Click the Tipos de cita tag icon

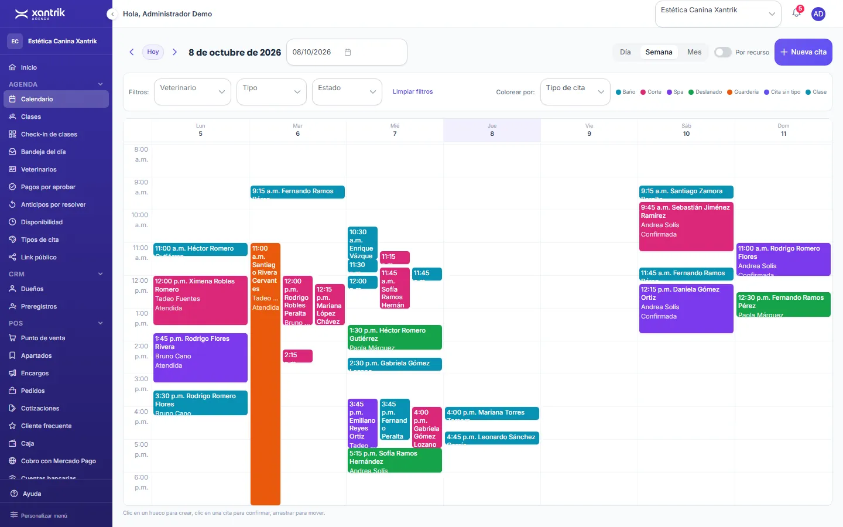tap(12, 239)
